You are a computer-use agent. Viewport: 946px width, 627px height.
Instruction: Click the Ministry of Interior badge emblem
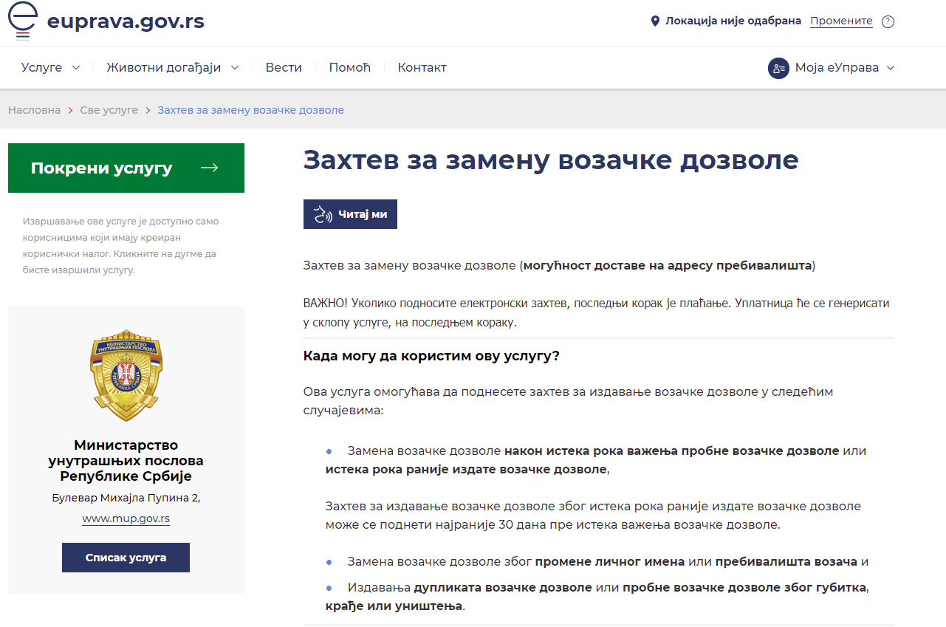tap(126, 375)
